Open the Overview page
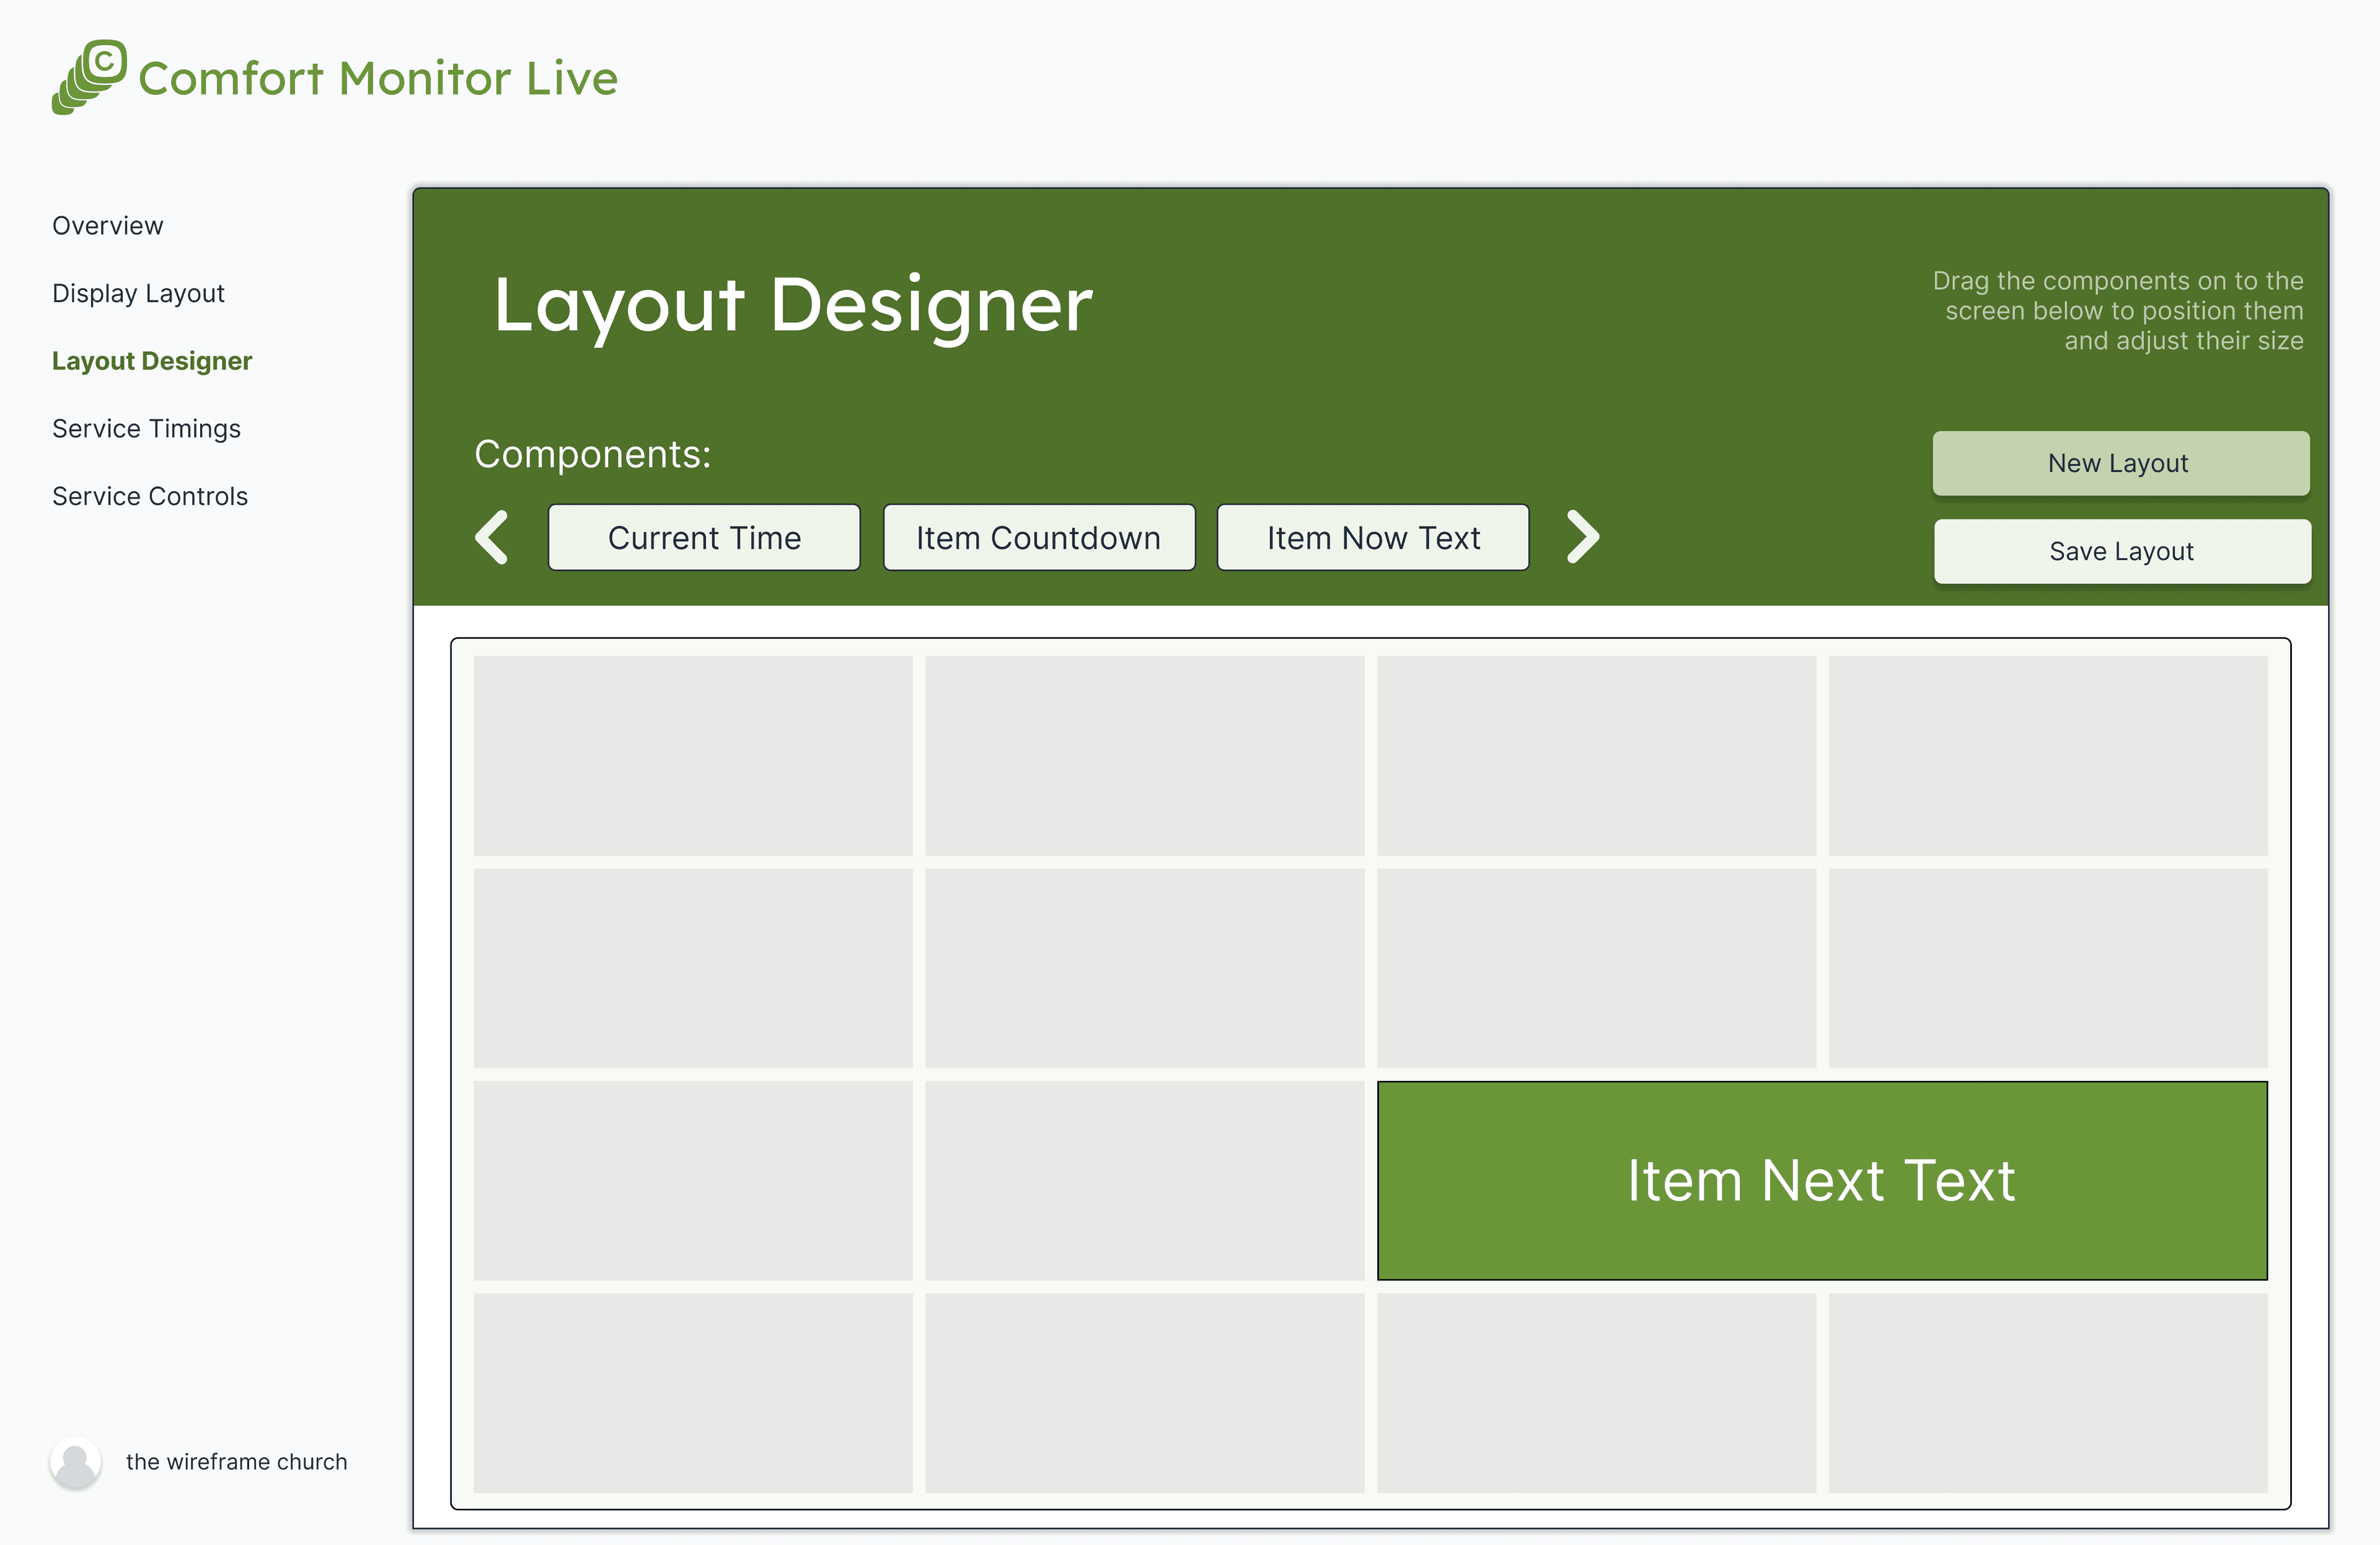Image resolution: width=2380 pixels, height=1545 pixels. [x=107, y=226]
